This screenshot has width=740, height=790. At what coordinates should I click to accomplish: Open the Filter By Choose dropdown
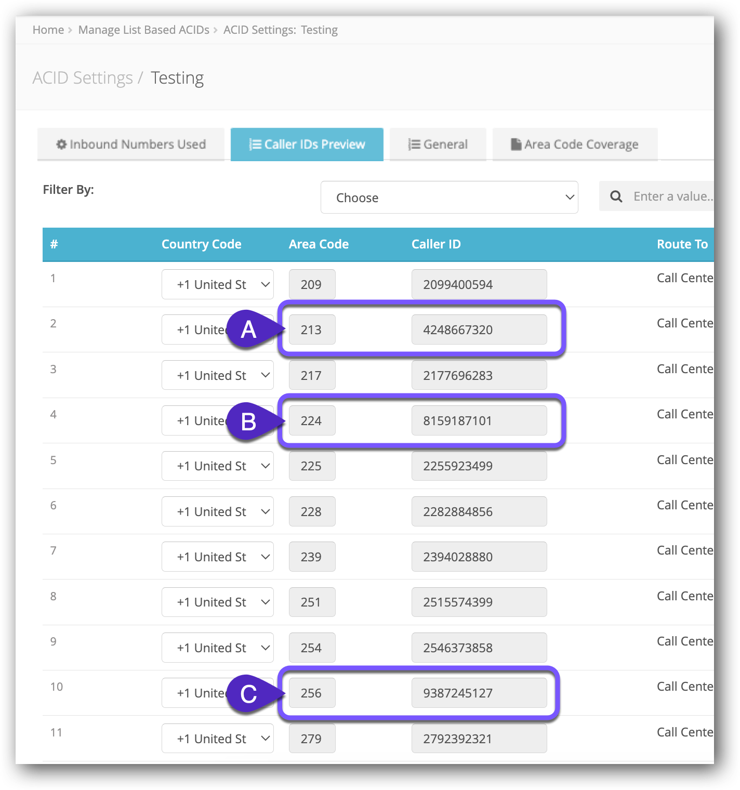[450, 197]
